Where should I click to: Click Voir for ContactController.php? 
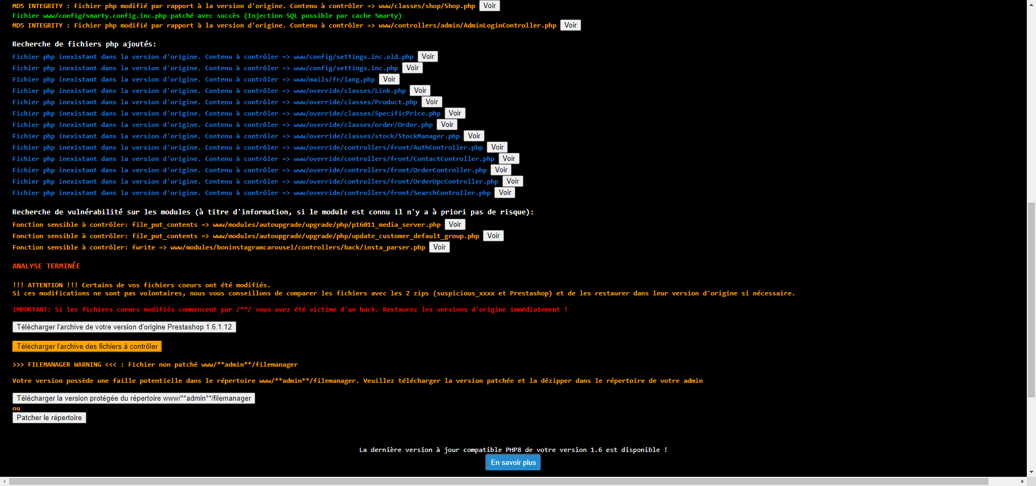point(509,159)
